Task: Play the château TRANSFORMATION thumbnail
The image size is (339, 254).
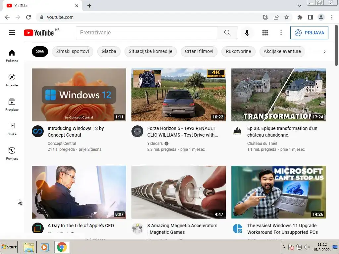Action: point(278,95)
